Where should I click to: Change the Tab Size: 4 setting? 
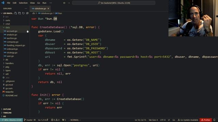point(153,120)
